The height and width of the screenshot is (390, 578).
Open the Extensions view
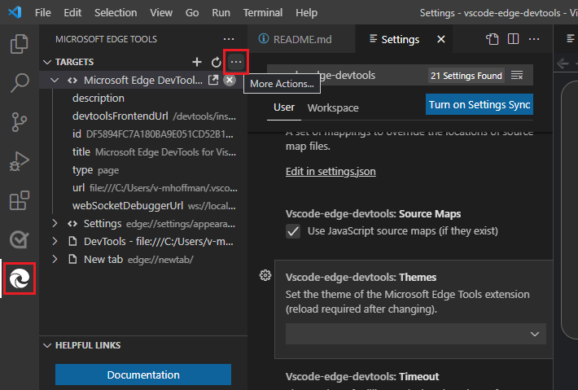tap(20, 200)
